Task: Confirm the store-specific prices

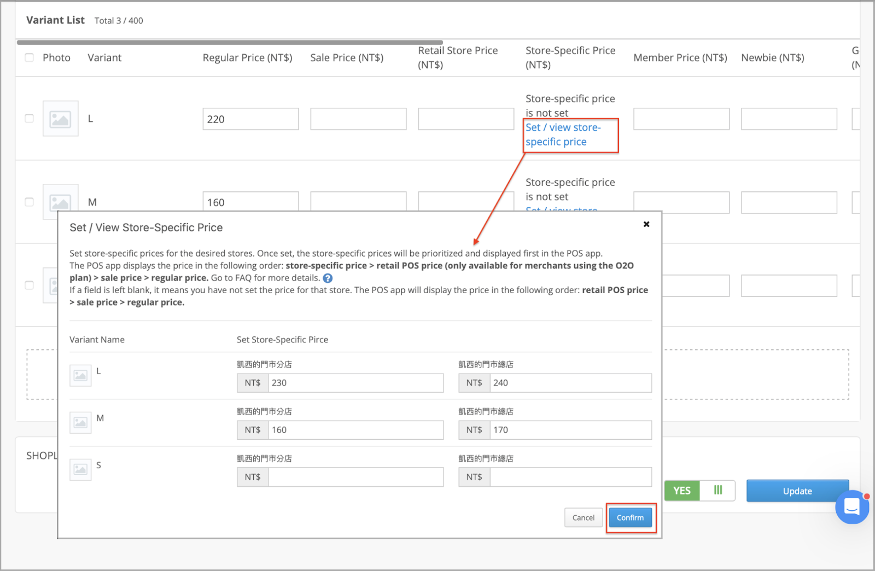Action: point(630,517)
